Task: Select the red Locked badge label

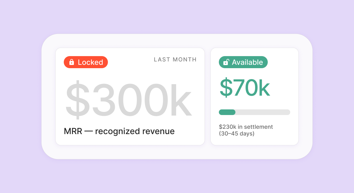Action: [x=90, y=62]
